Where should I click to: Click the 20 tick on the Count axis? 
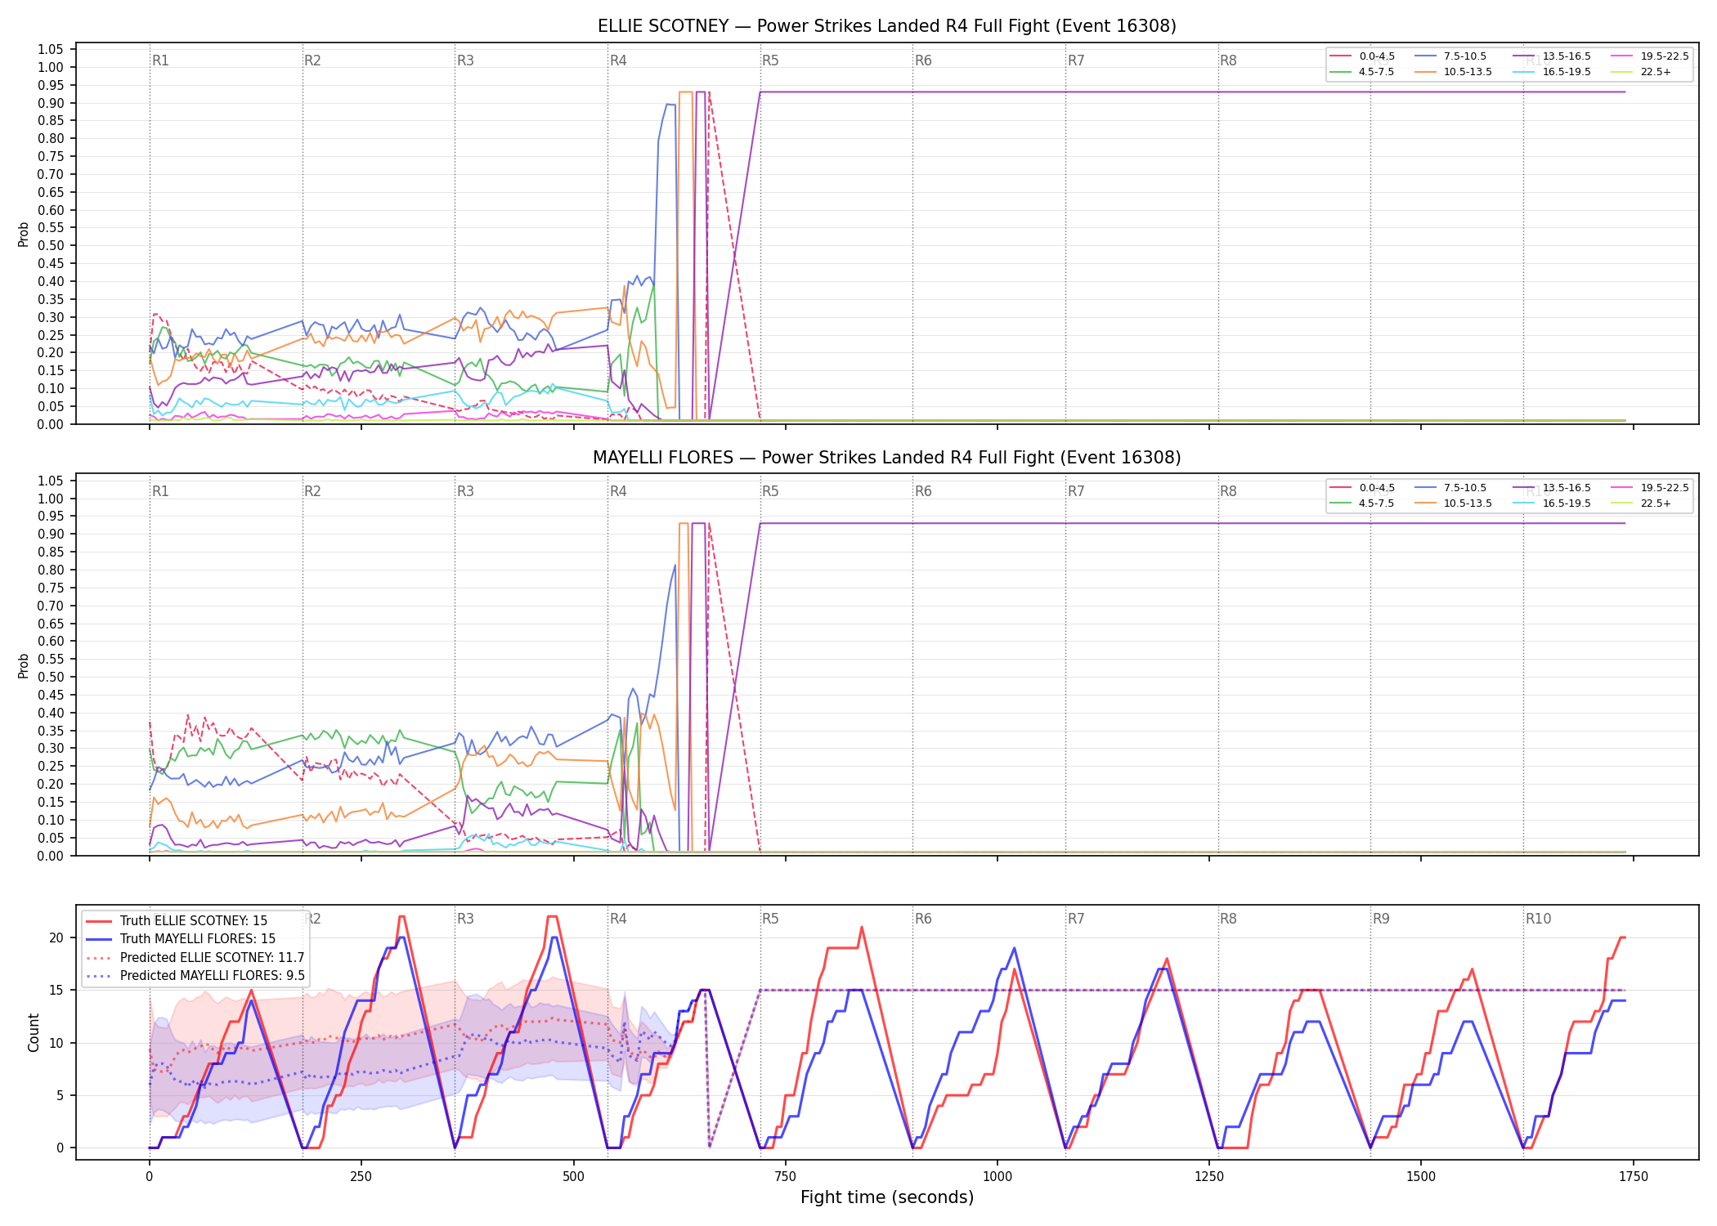56,937
